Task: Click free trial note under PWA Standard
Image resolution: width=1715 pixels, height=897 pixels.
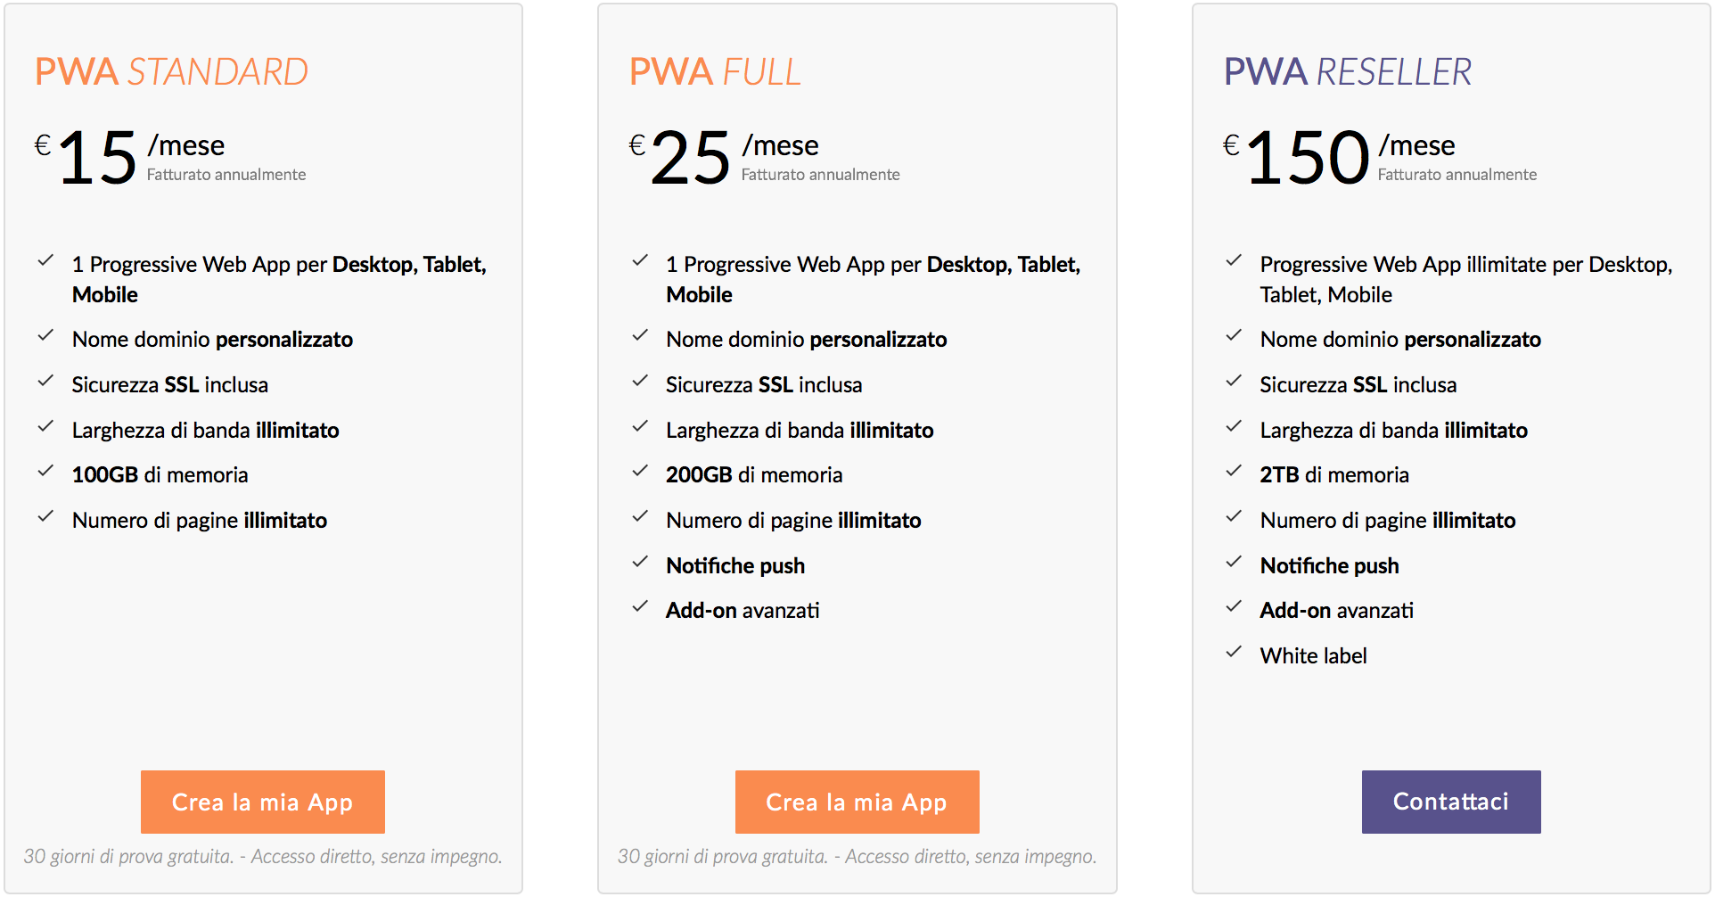Action: [263, 857]
